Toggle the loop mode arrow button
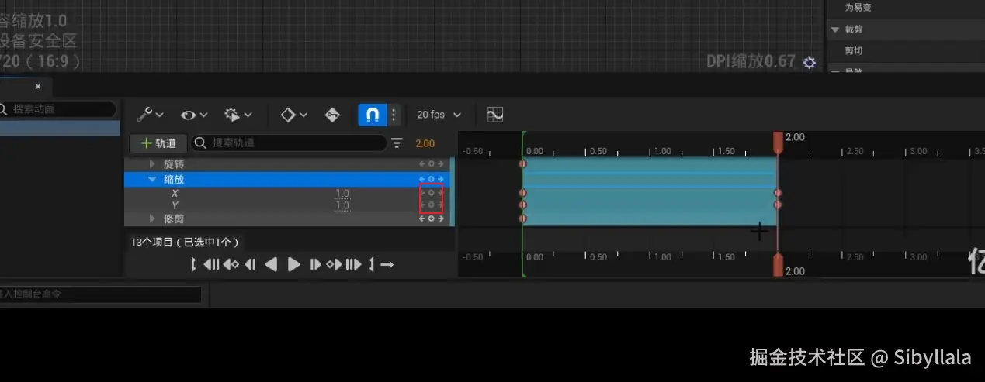 [x=387, y=264]
